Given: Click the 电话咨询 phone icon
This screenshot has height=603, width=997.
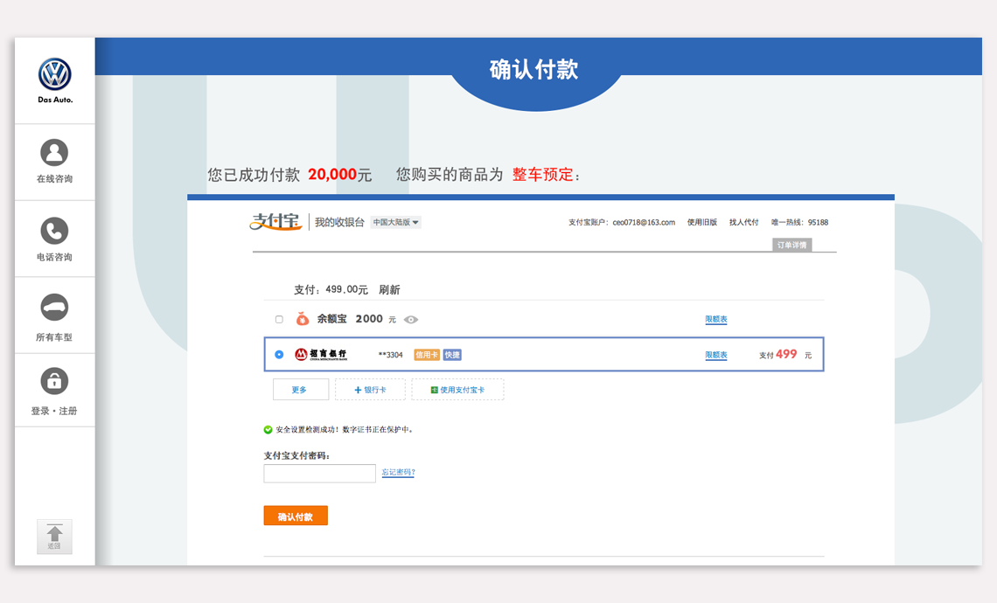Looking at the screenshot, I should coord(54,231).
